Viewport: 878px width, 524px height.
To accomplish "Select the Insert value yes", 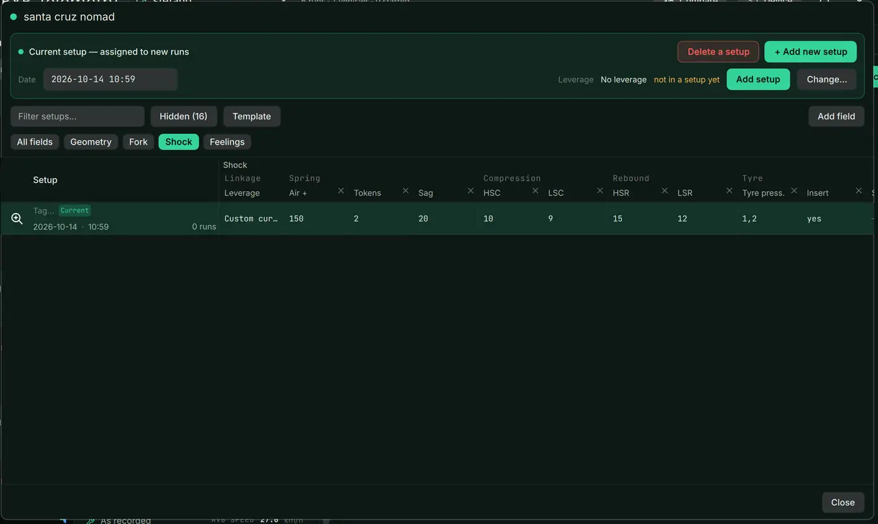I will coord(814,219).
